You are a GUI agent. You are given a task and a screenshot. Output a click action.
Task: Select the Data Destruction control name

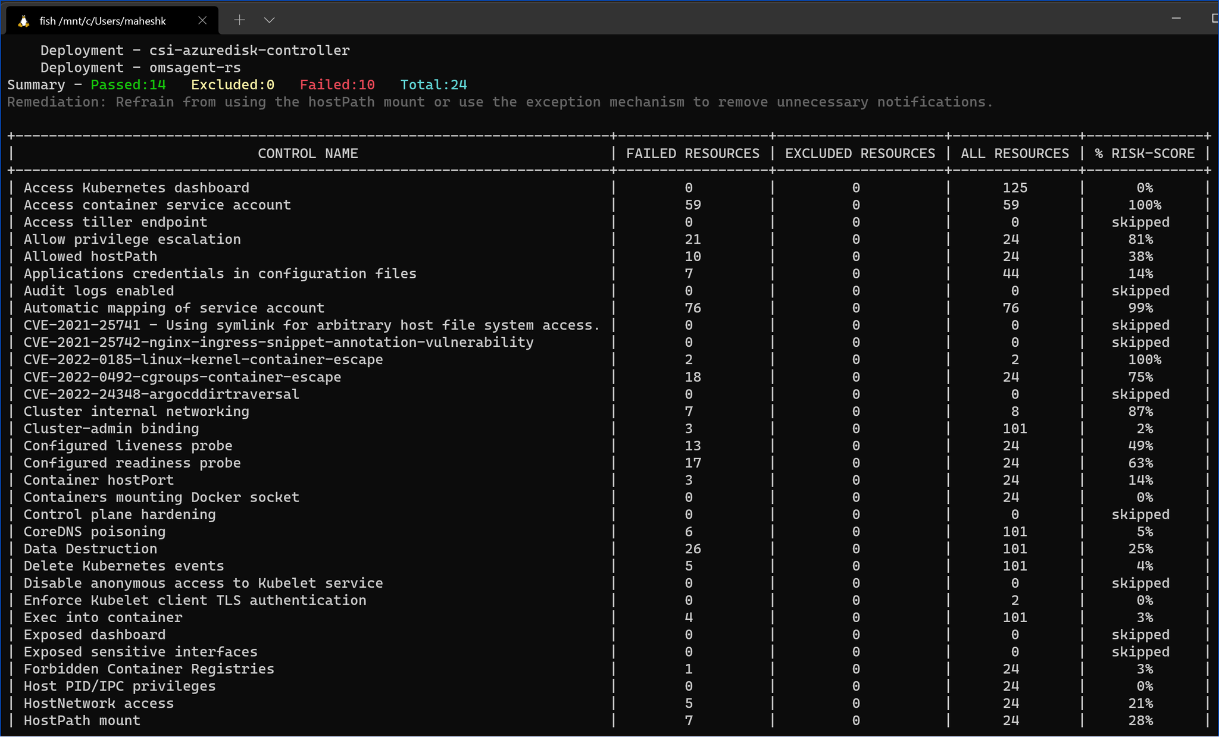point(89,548)
